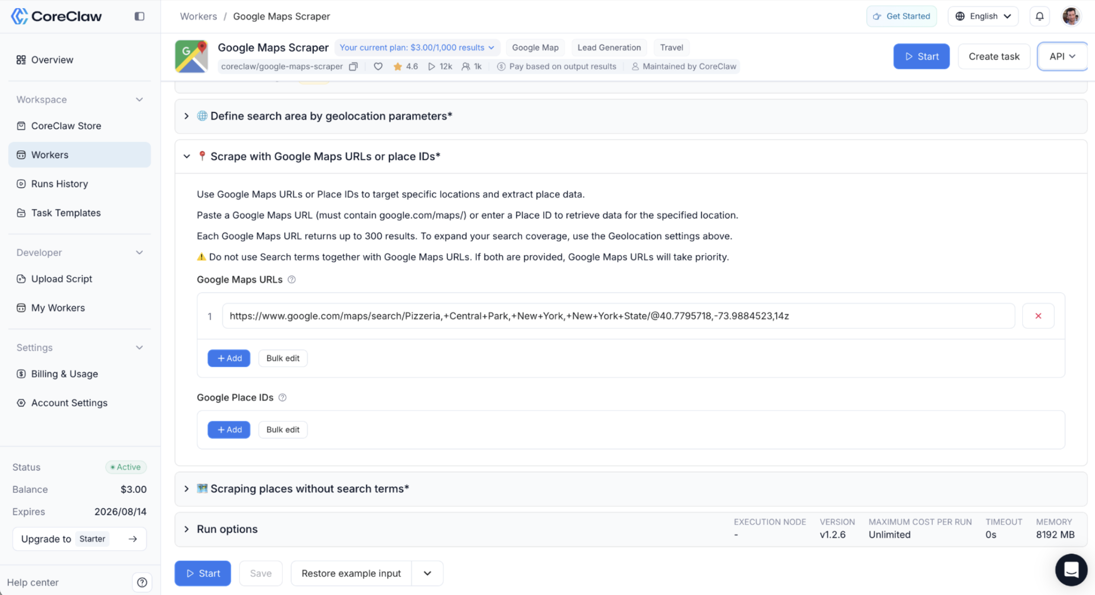Click the Save button
The width and height of the screenshot is (1095, 595).
coord(260,573)
